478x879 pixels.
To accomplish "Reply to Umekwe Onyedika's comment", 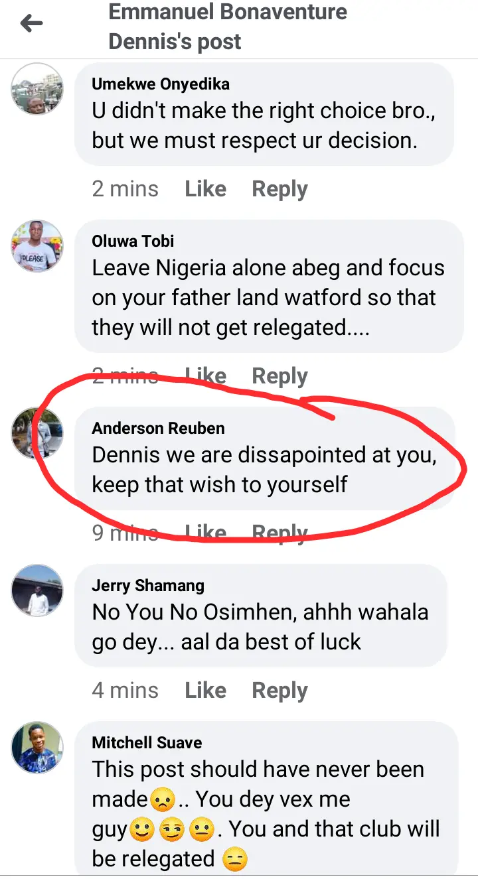I will [x=279, y=190].
